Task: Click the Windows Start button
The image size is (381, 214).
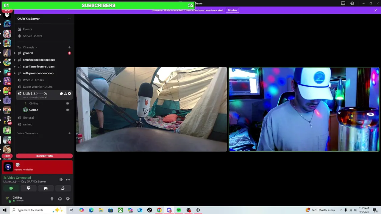Action: click(5, 210)
